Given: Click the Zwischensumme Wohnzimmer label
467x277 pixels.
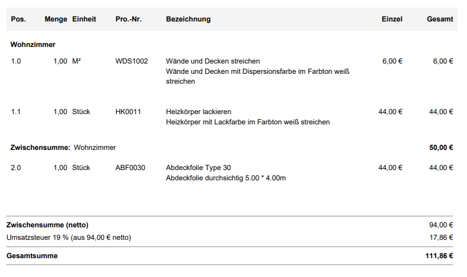Looking at the screenshot, I should pyautogui.click(x=63, y=148).
